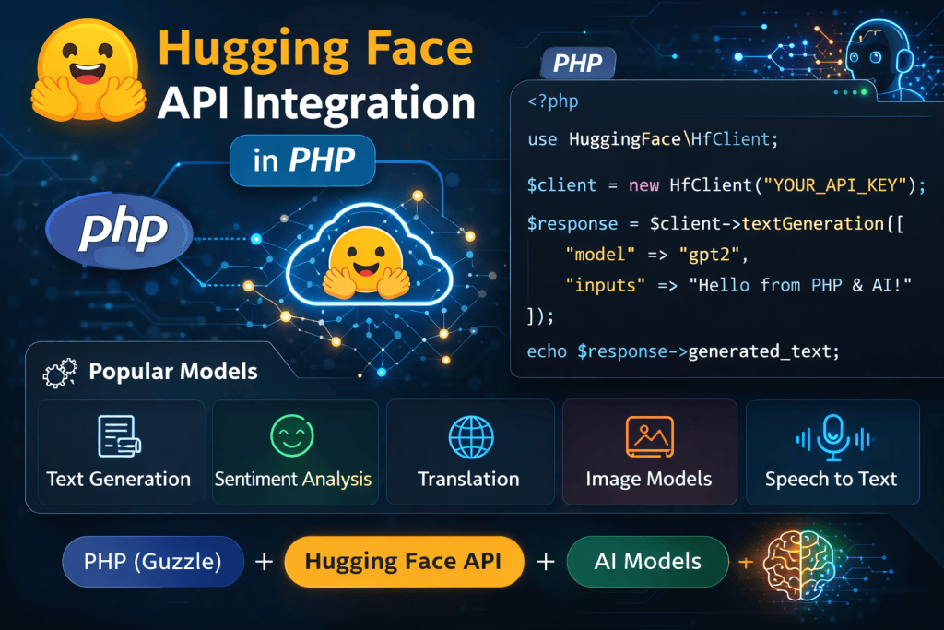Click the Speech to Text microphone icon
Viewport: 944px width, 630px height.
833,438
